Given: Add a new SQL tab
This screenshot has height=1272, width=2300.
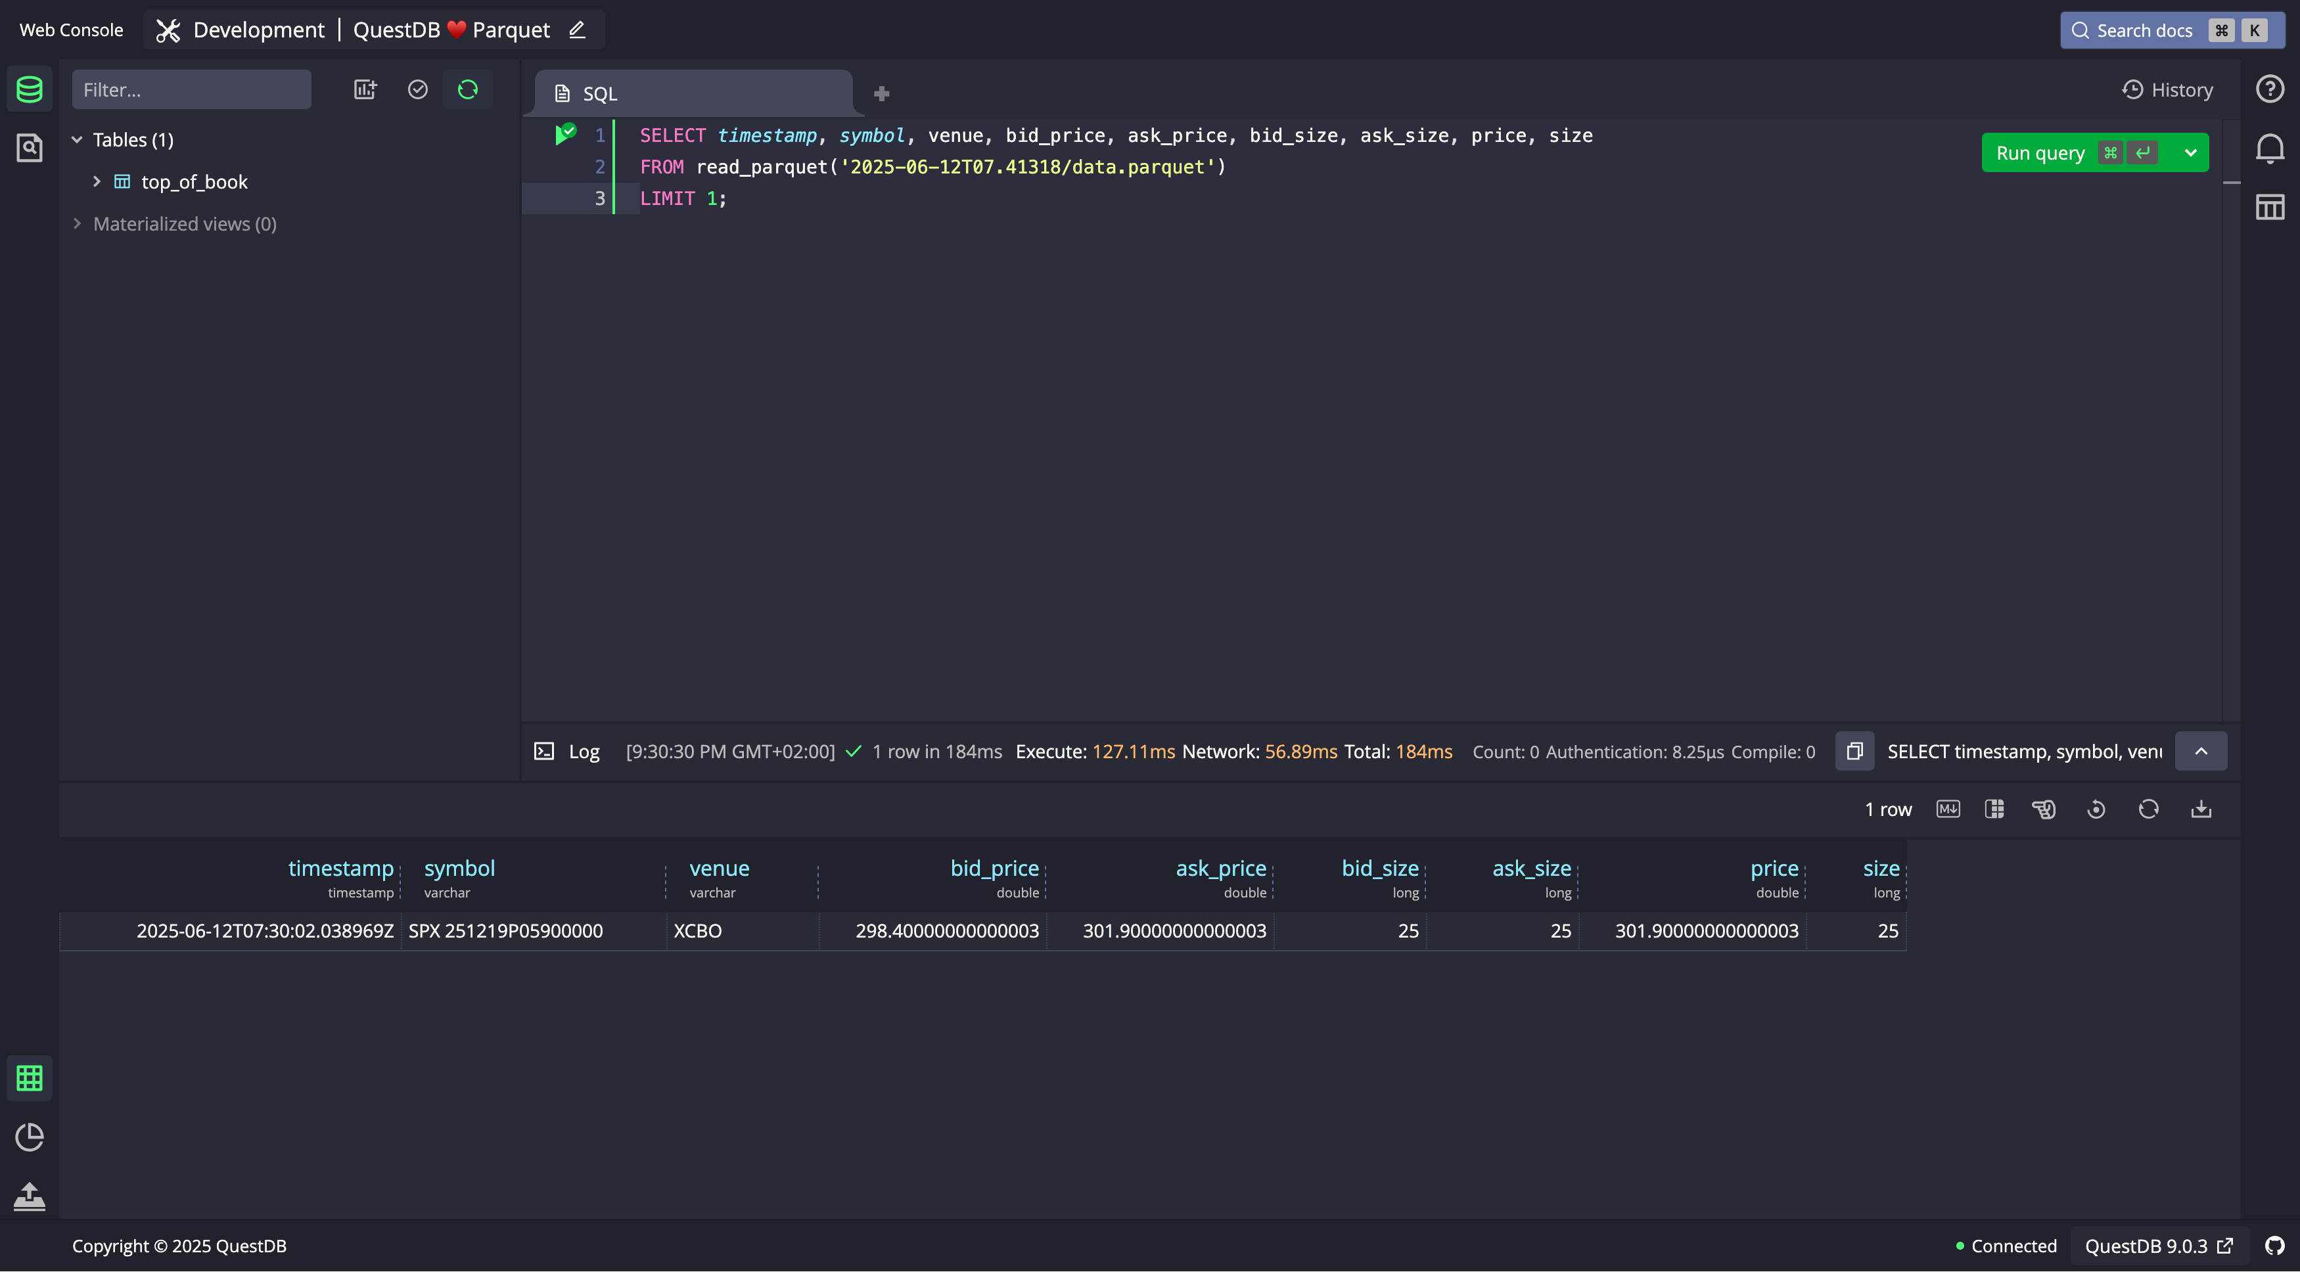Looking at the screenshot, I should [881, 94].
